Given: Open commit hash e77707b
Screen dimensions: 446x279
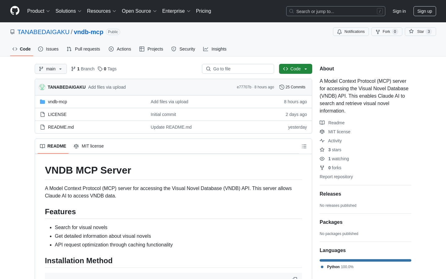Looking at the screenshot, I should (x=244, y=87).
